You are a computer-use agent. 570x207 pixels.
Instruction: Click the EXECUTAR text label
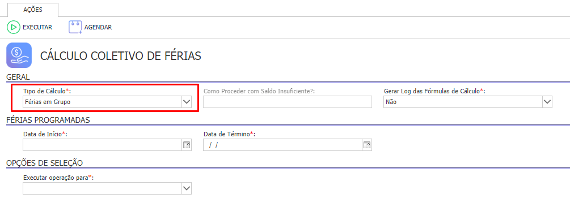(x=37, y=27)
